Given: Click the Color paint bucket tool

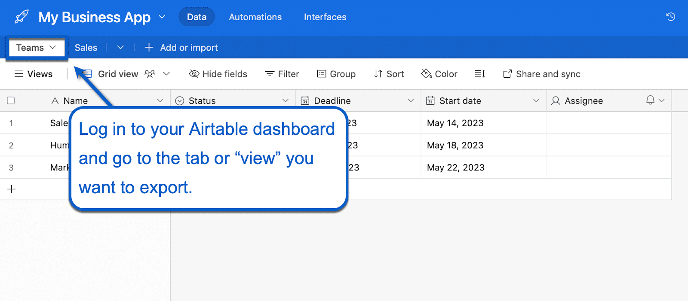Looking at the screenshot, I should 439,74.
